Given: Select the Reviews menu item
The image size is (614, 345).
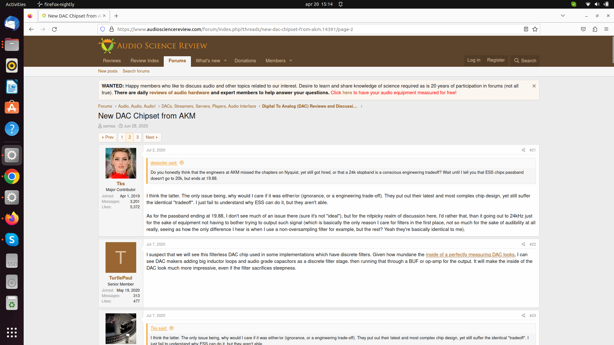Looking at the screenshot, I should coord(112,61).
